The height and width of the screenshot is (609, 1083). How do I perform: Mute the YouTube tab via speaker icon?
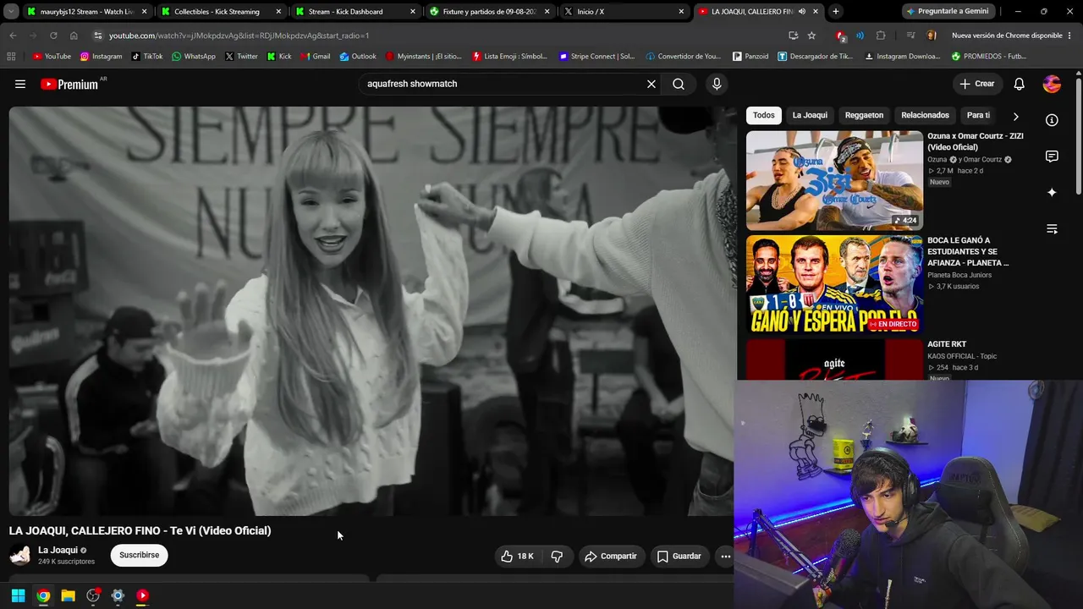pyautogui.click(x=801, y=12)
